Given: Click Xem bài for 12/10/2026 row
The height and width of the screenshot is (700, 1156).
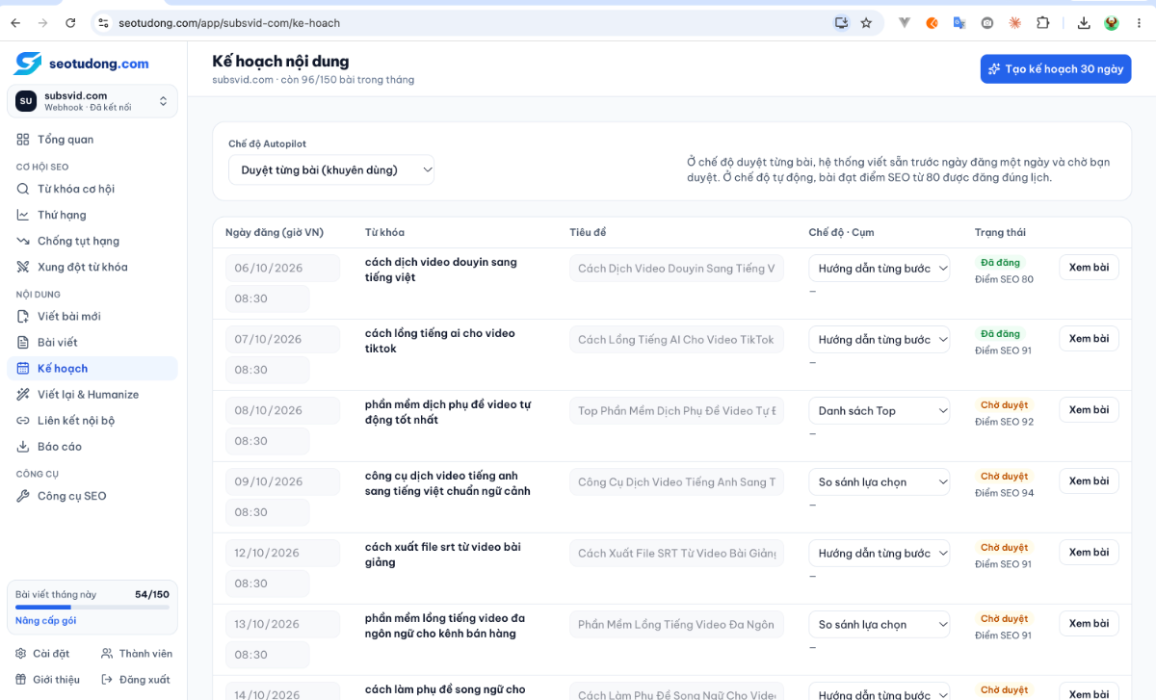Looking at the screenshot, I should [1089, 553].
